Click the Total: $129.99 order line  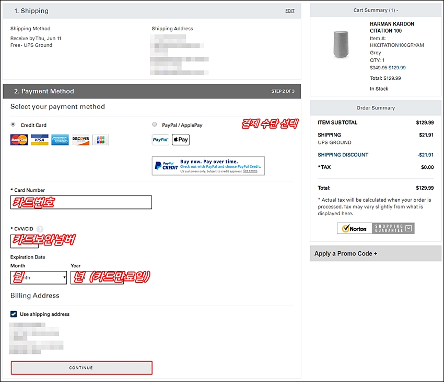pos(376,188)
